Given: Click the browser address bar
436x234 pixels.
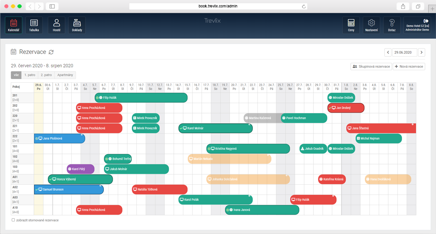Looking at the screenshot, I should tap(218, 6).
